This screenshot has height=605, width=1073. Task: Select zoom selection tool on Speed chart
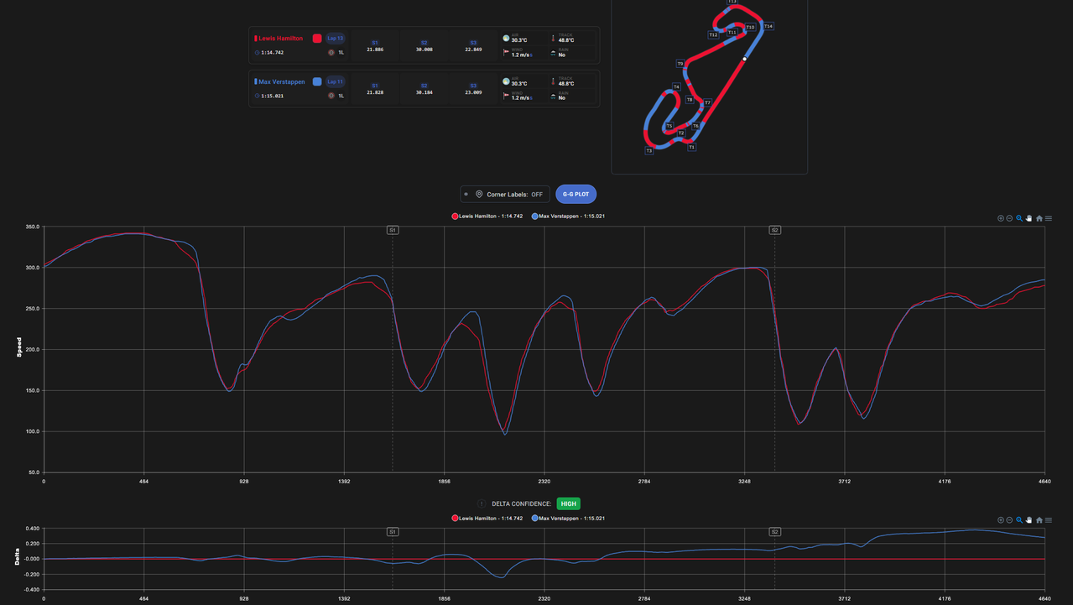click(x=1019, y=218)
